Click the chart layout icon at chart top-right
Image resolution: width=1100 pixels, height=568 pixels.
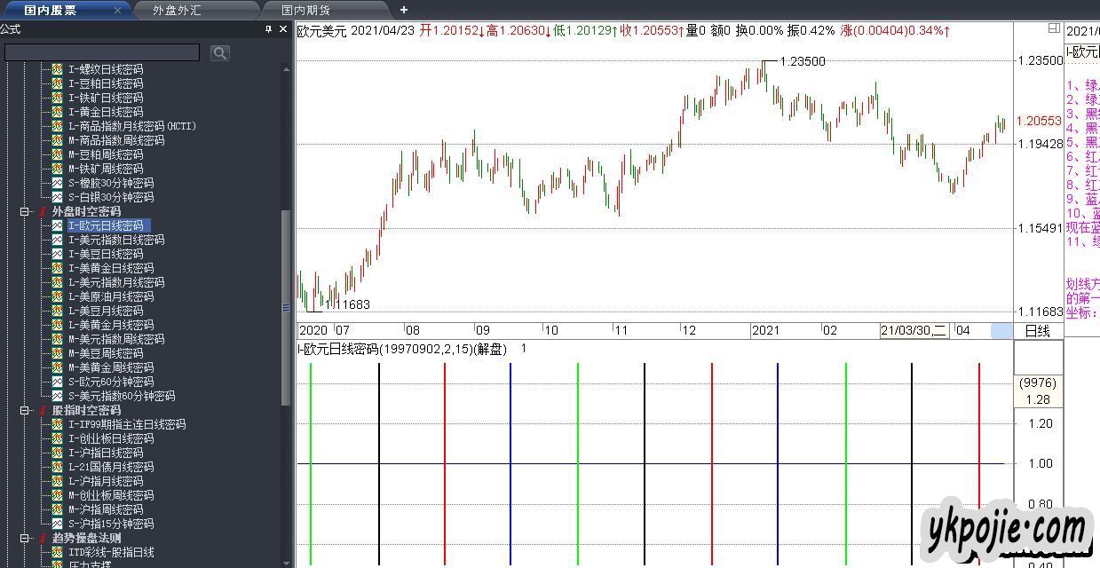(x=1053, y=28)
